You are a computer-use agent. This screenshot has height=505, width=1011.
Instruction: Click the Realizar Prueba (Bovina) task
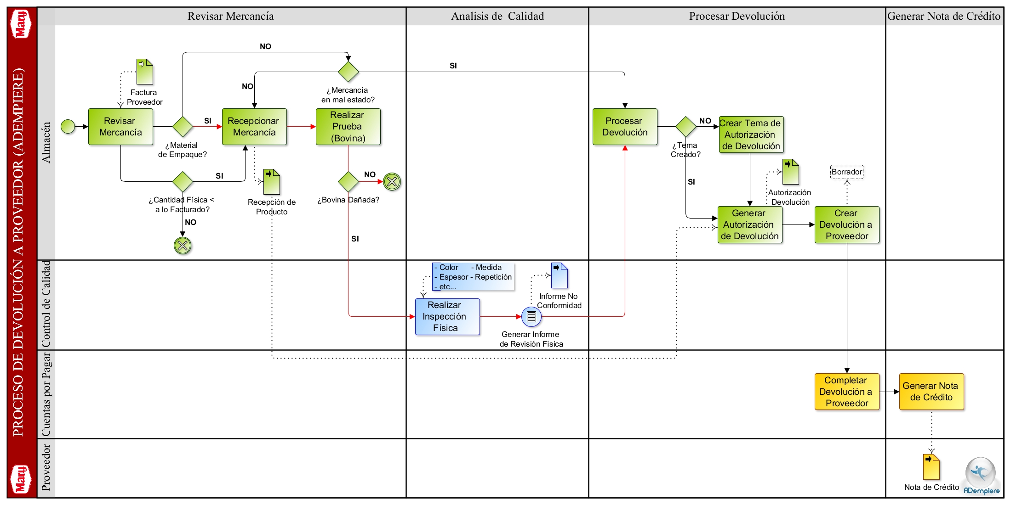[348, 127]
